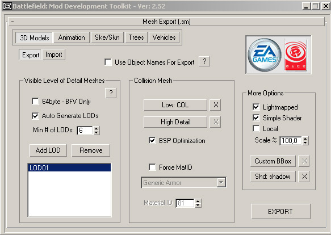Screen dimensions: 331x235
Task: Click the EA Games logo
Action: (x=265, y=54)
